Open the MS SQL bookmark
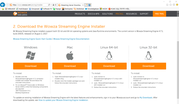Screen dimensions: 179x104 (x=119, y=9)
